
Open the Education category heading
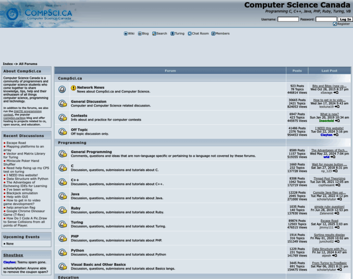pyautogui.click(x=68, y=277)
